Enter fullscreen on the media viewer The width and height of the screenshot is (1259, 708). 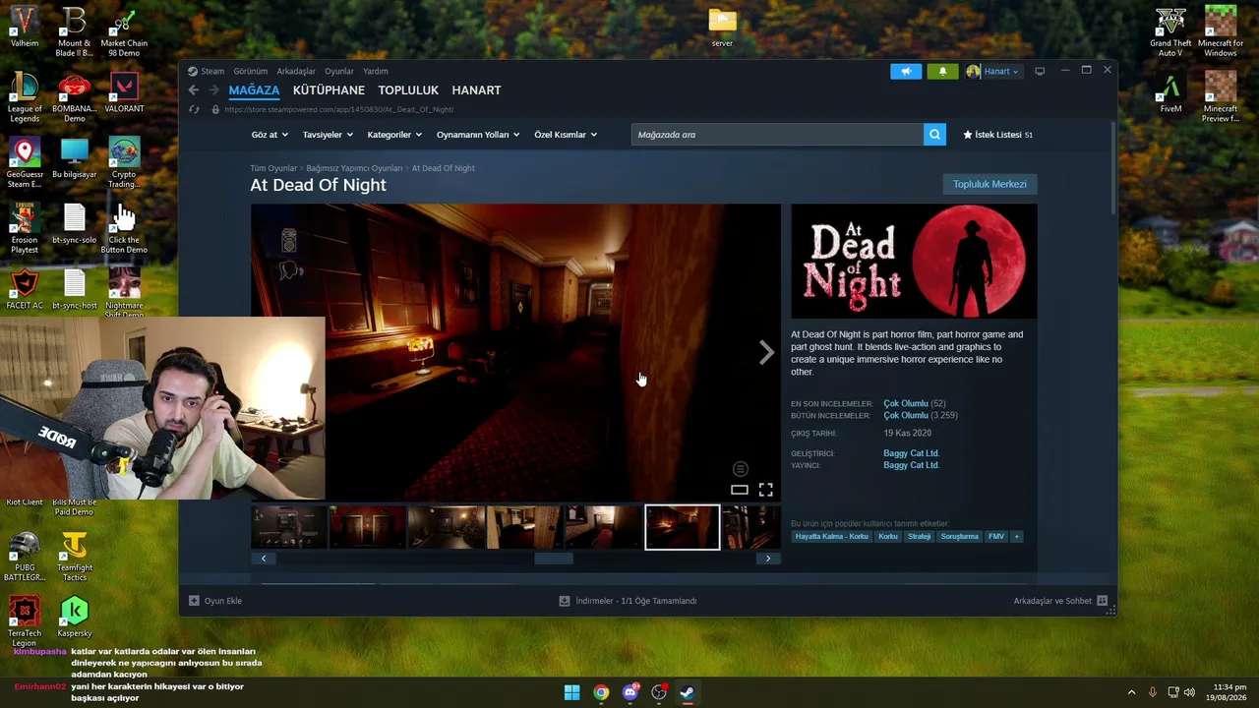765,490
